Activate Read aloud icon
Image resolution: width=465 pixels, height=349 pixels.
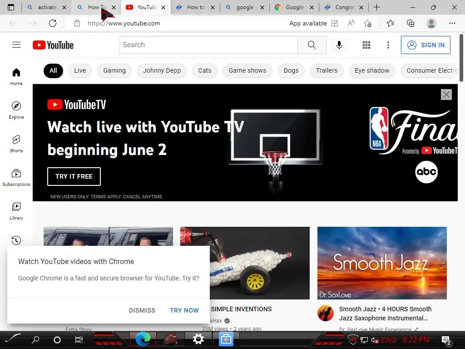coord(351,23)
